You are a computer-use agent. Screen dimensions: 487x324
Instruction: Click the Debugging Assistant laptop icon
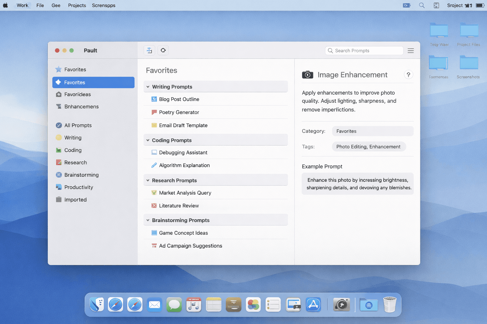[x=154, y=152]
